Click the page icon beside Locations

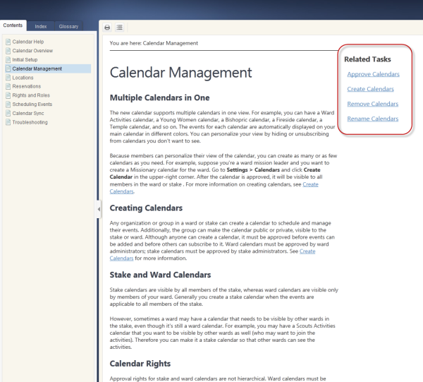(x=8, y=78)
